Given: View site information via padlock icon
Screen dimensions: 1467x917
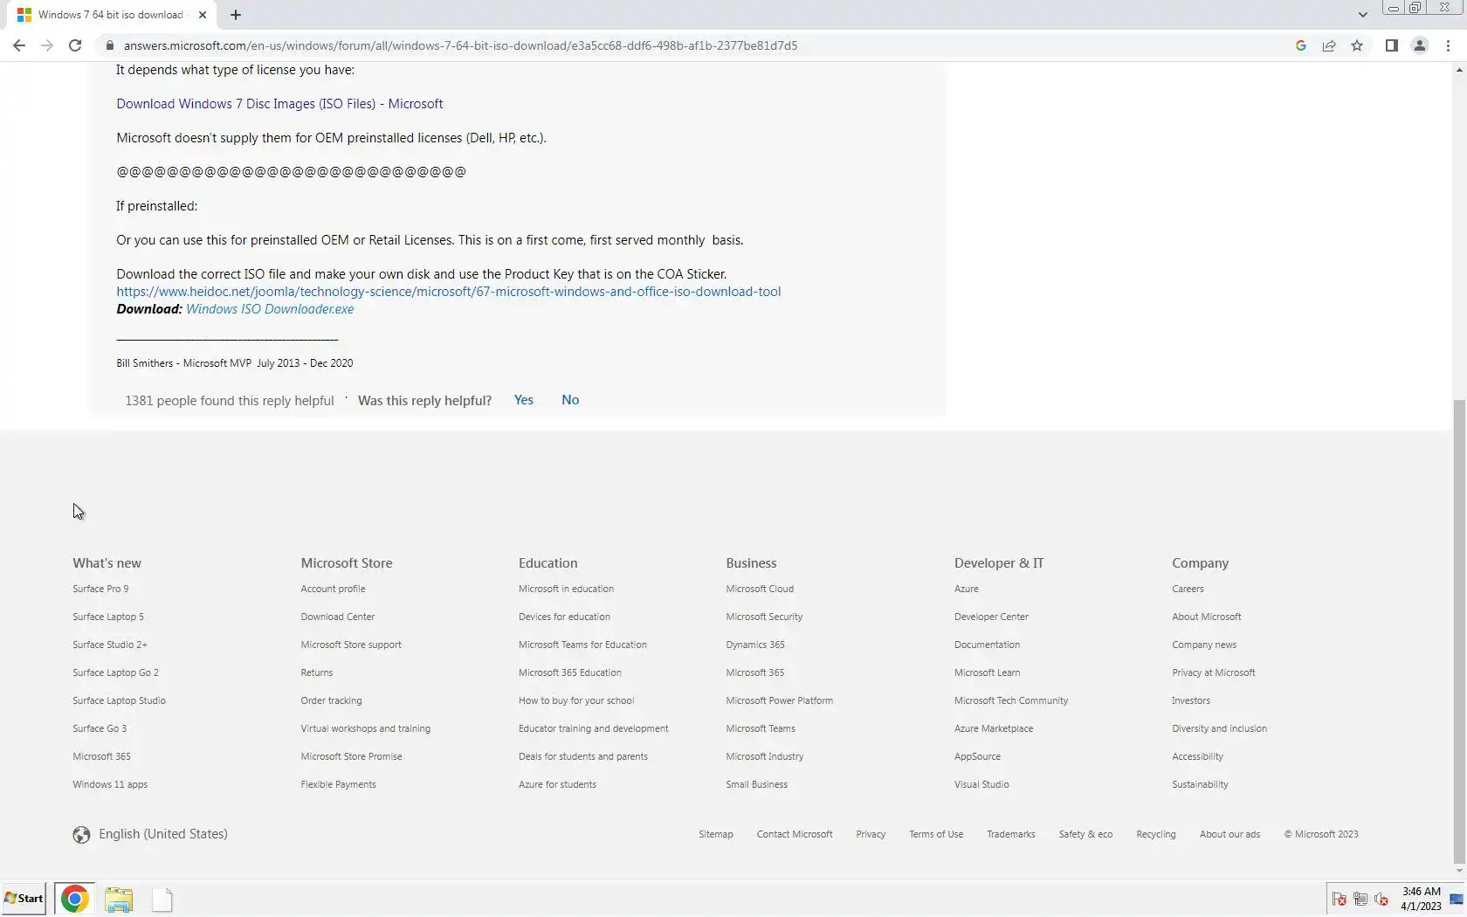Looking at the screenshot, I should [x=109, y=45].
